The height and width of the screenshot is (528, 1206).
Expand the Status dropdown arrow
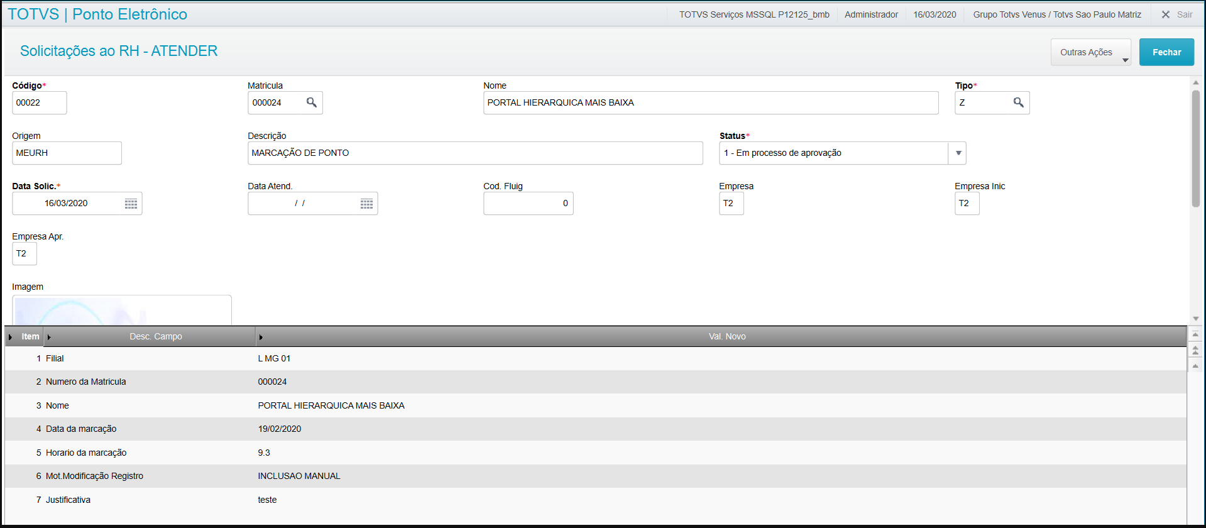pos(958,153)
